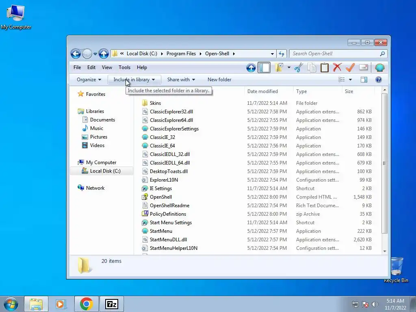This screenshot has height=312, width=416.
Task: Open the Include in library dropdown
Action: pos(134,80)
